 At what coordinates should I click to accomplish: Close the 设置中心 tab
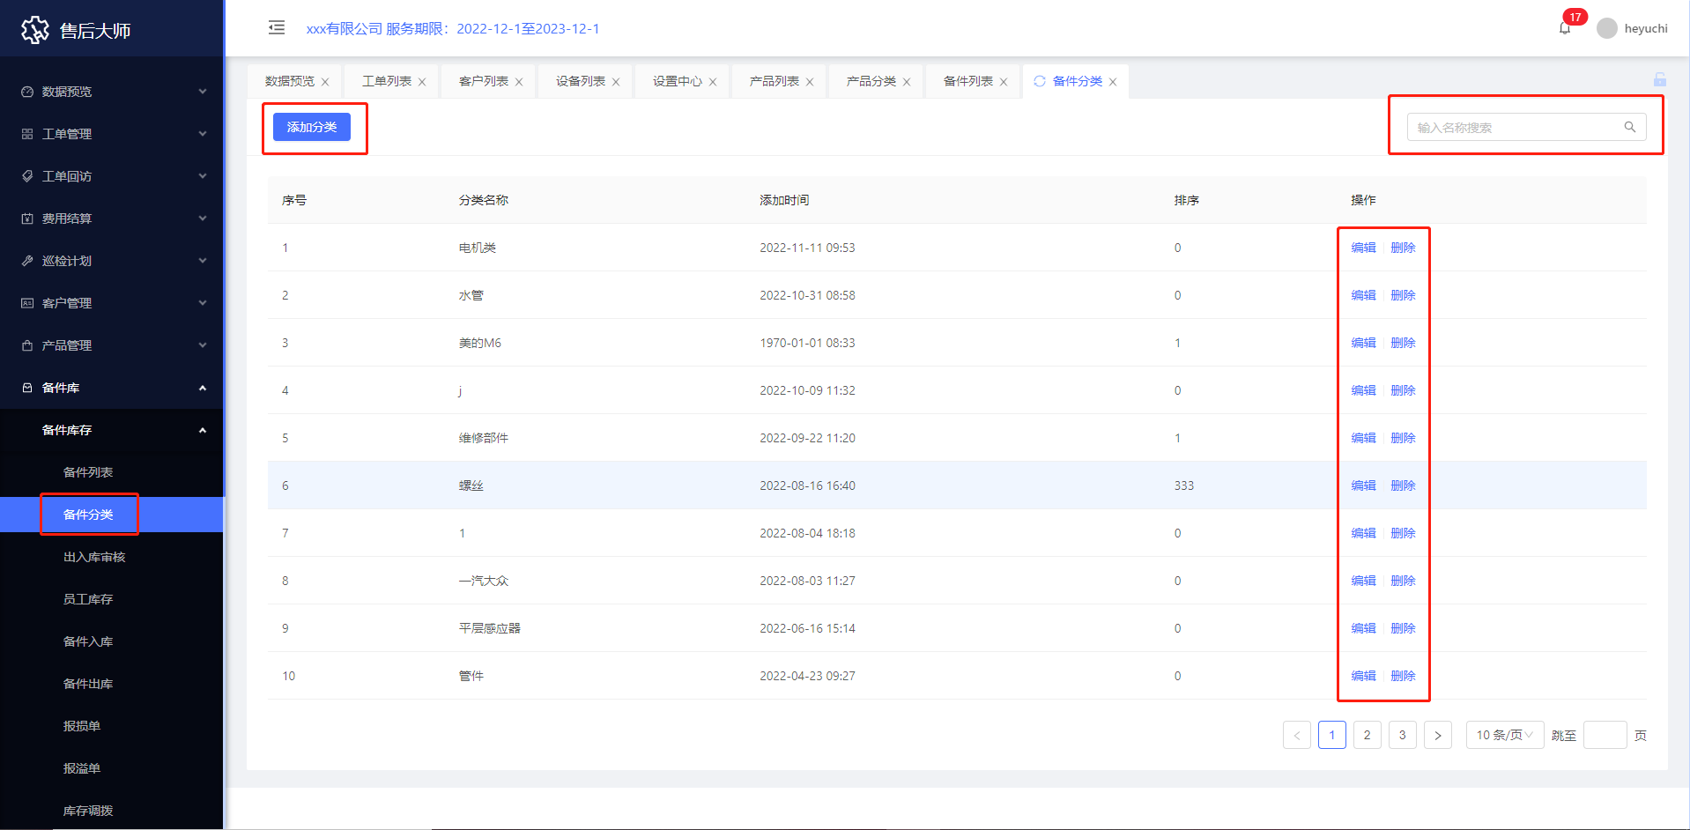pos(713,82)
